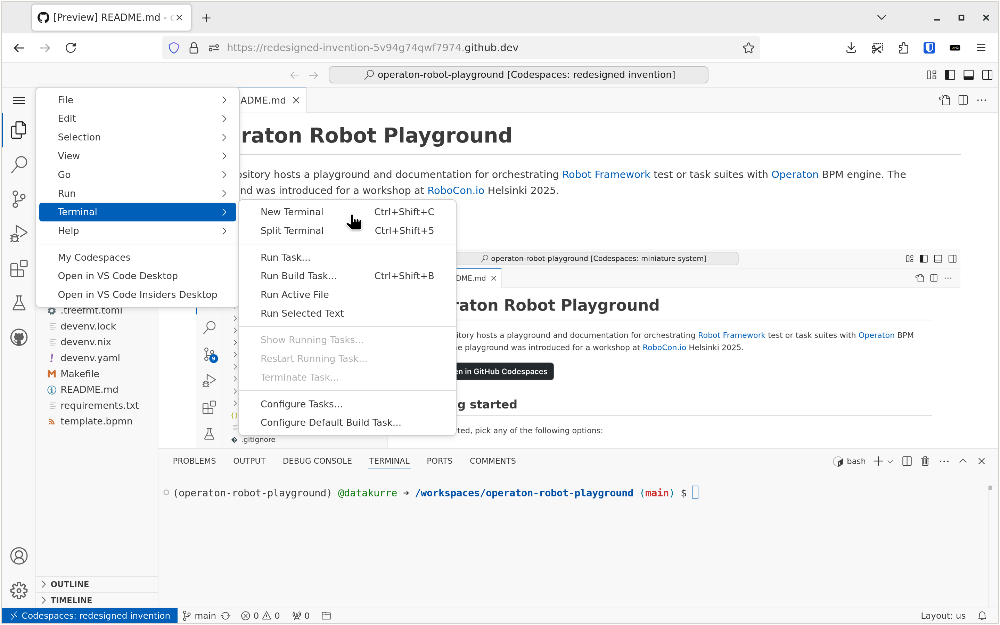Expand the OUTLINE section
The height and width of the screenshot is (625, 1000).
click(97, 584)
